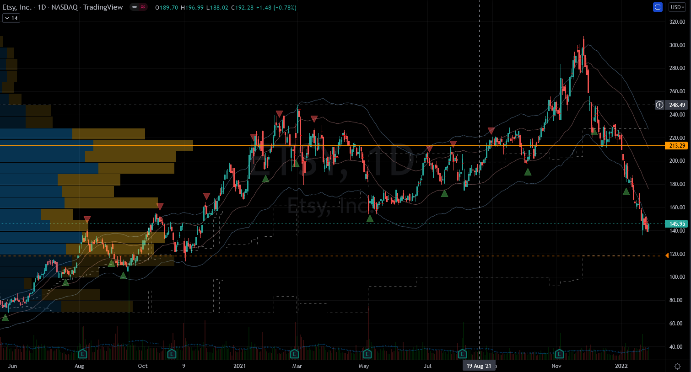Click the 180.00 price axis label
Screen dimensions: 691x372
tap(677, 184)
